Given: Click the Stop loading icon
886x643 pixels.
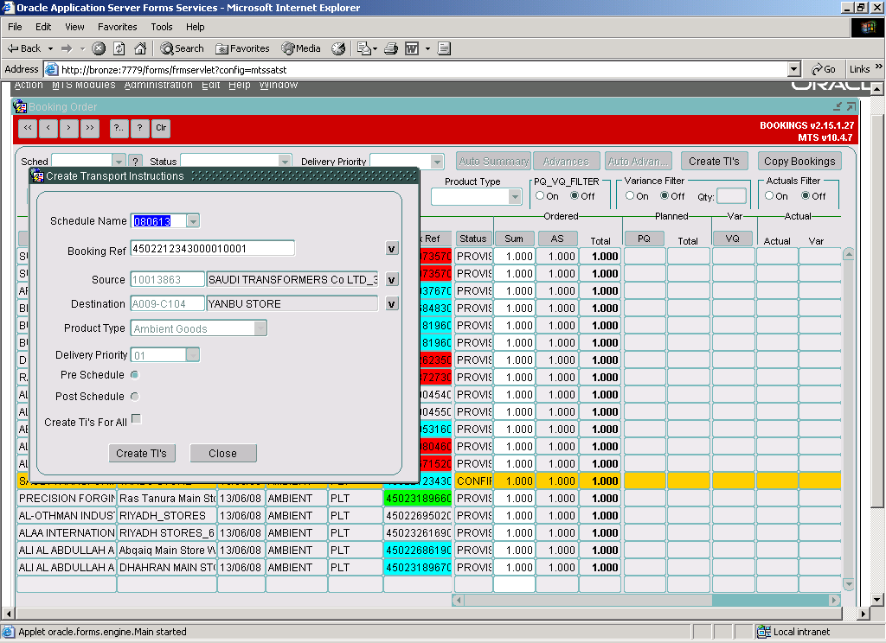Looking at the screenshot, I should (x=99, y=48).
